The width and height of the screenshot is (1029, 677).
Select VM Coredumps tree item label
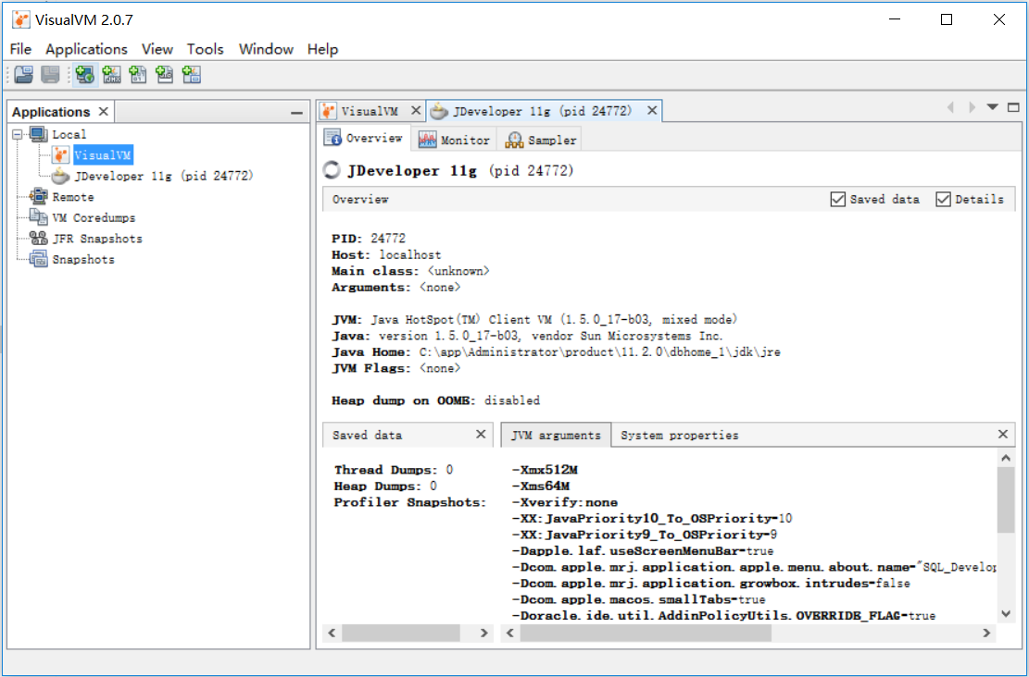(x=94, y=218)
